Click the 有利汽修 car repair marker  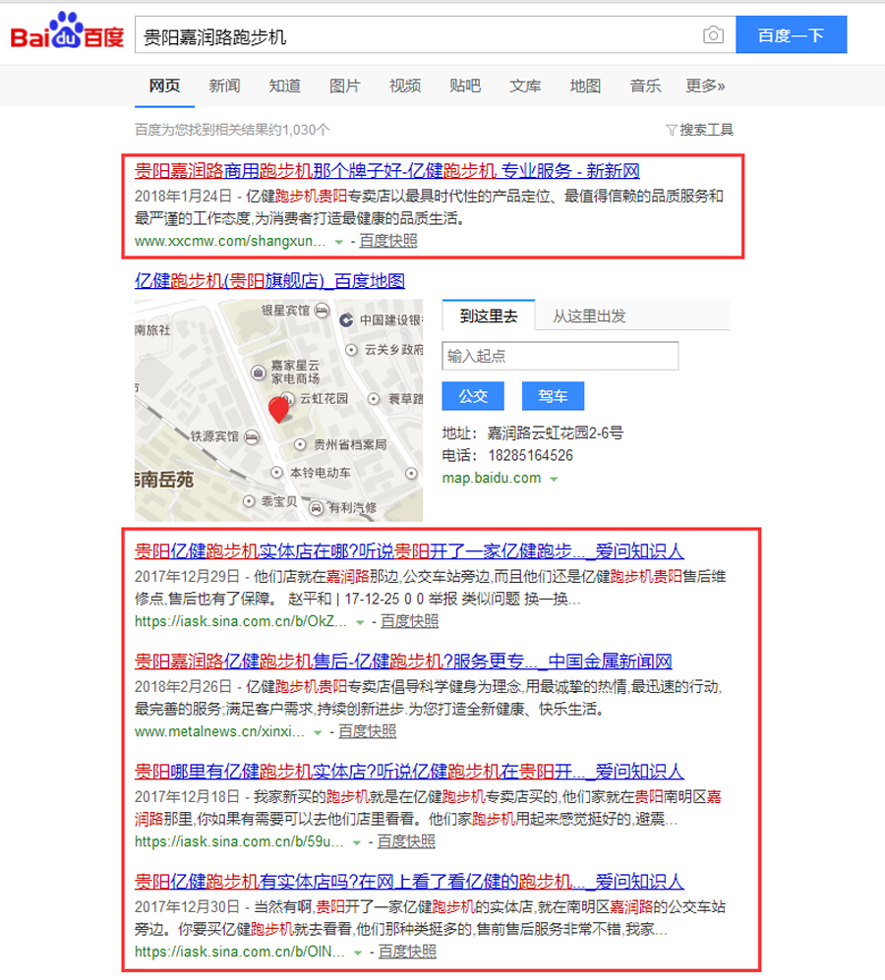(317, 508)
